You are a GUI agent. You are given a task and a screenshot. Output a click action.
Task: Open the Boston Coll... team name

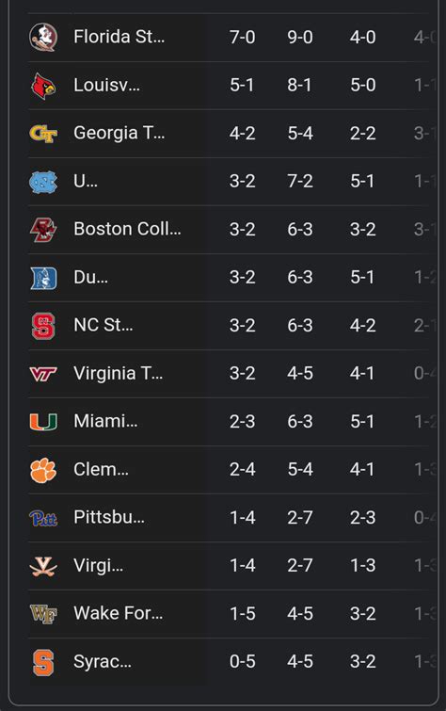pyautogui.click(x=127, y=229)
